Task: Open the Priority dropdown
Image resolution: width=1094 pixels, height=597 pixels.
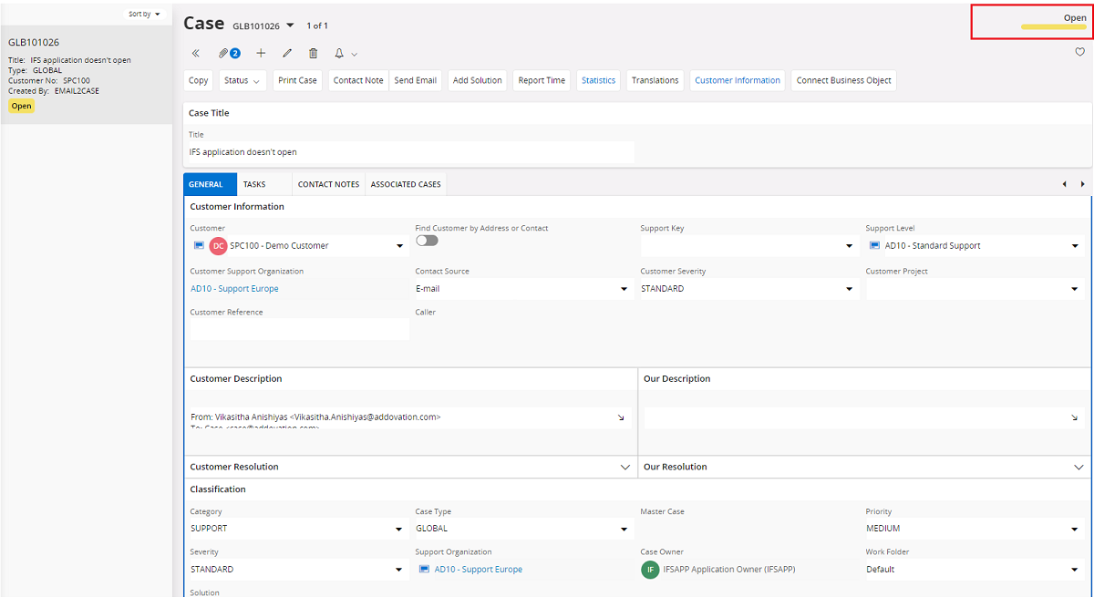Action: pos(1075,529)
